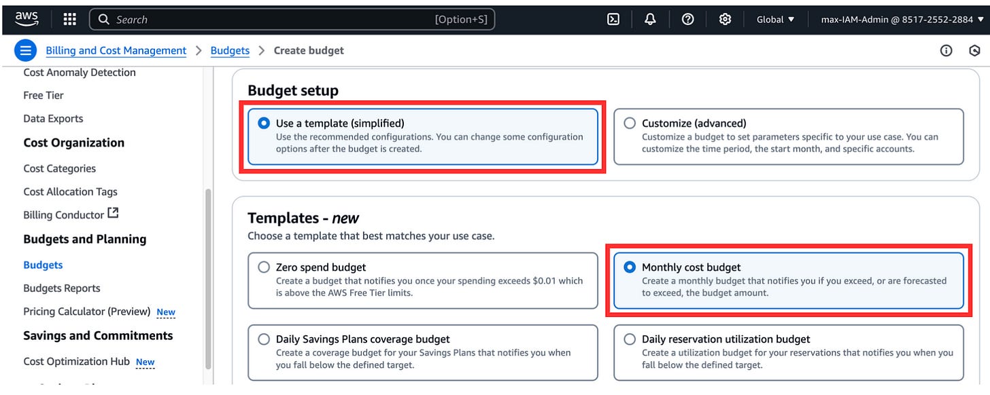Image resolution: width=990 pixels, height=395 pixels.
Task: Click the search magnifier icon
Action: [x=104, y=20]
